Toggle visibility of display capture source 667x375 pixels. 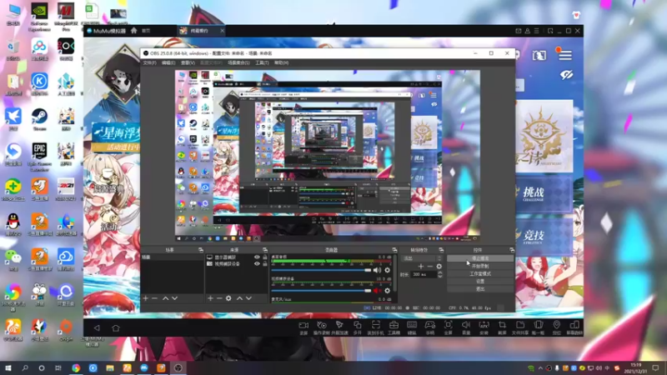[x=257, y=257]
